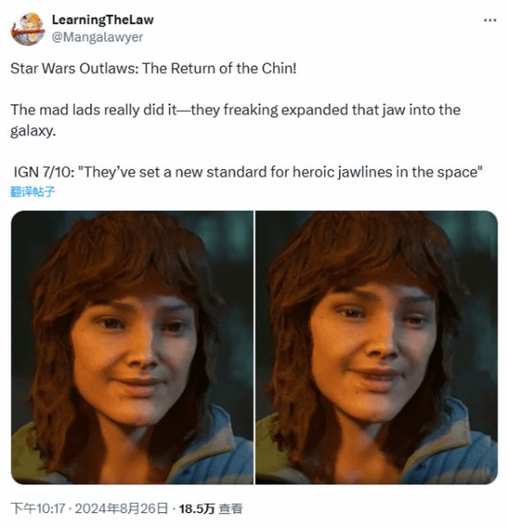Click the 翻译帖子 translate post link
Image resolution: width=508 pixels, height=526 pixels.
33,191
